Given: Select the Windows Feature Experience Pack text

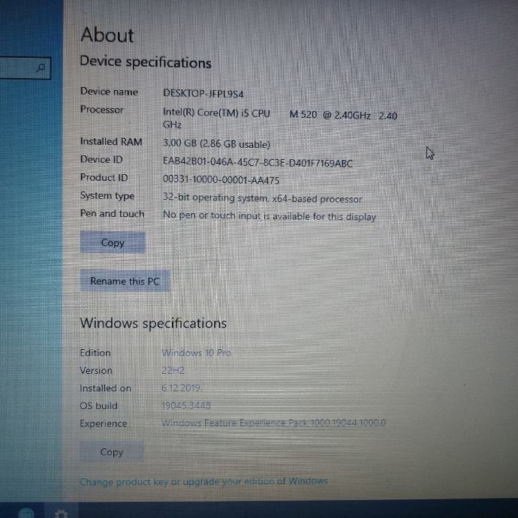Looking at the screenshot, I should pos(273,423).
